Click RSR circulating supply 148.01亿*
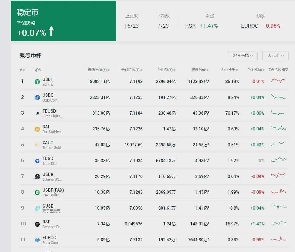The width and height of the screenshot is (295, 252). point(200,224)
